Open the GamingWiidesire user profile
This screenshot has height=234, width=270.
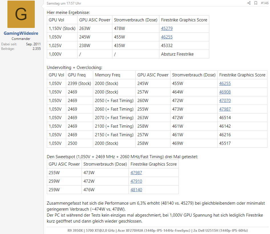(21, 33)
